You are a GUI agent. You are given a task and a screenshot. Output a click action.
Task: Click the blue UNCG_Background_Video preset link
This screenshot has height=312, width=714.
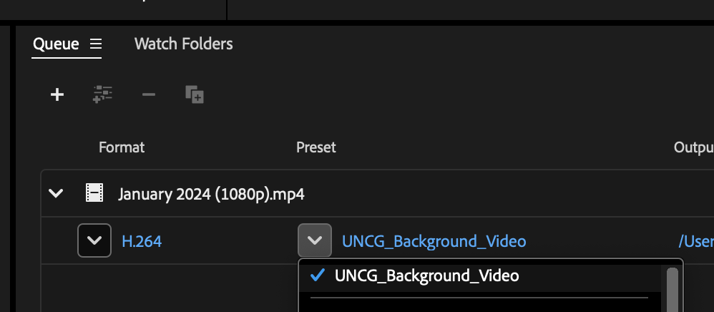pyautogui.click(x=434, y=242)
